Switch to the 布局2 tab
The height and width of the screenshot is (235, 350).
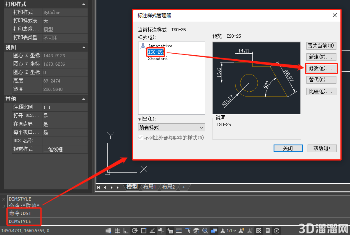coord(168,187)
